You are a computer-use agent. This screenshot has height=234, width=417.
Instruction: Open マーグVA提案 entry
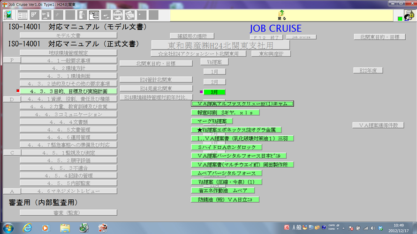[x=212, y=121]
